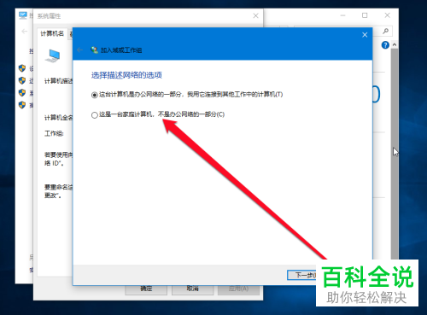427x315 pixels.
Task: Click the back arrow in the System window
Action: point(25,32)
